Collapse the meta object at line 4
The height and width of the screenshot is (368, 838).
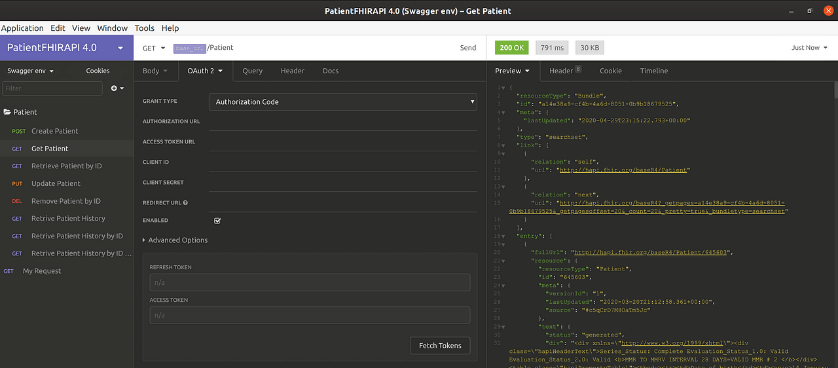point(503,113)
